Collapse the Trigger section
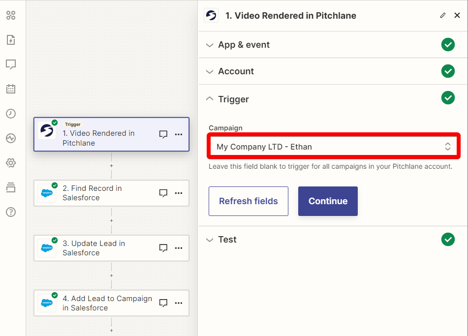468x336 pixels. tap(333, 99)
